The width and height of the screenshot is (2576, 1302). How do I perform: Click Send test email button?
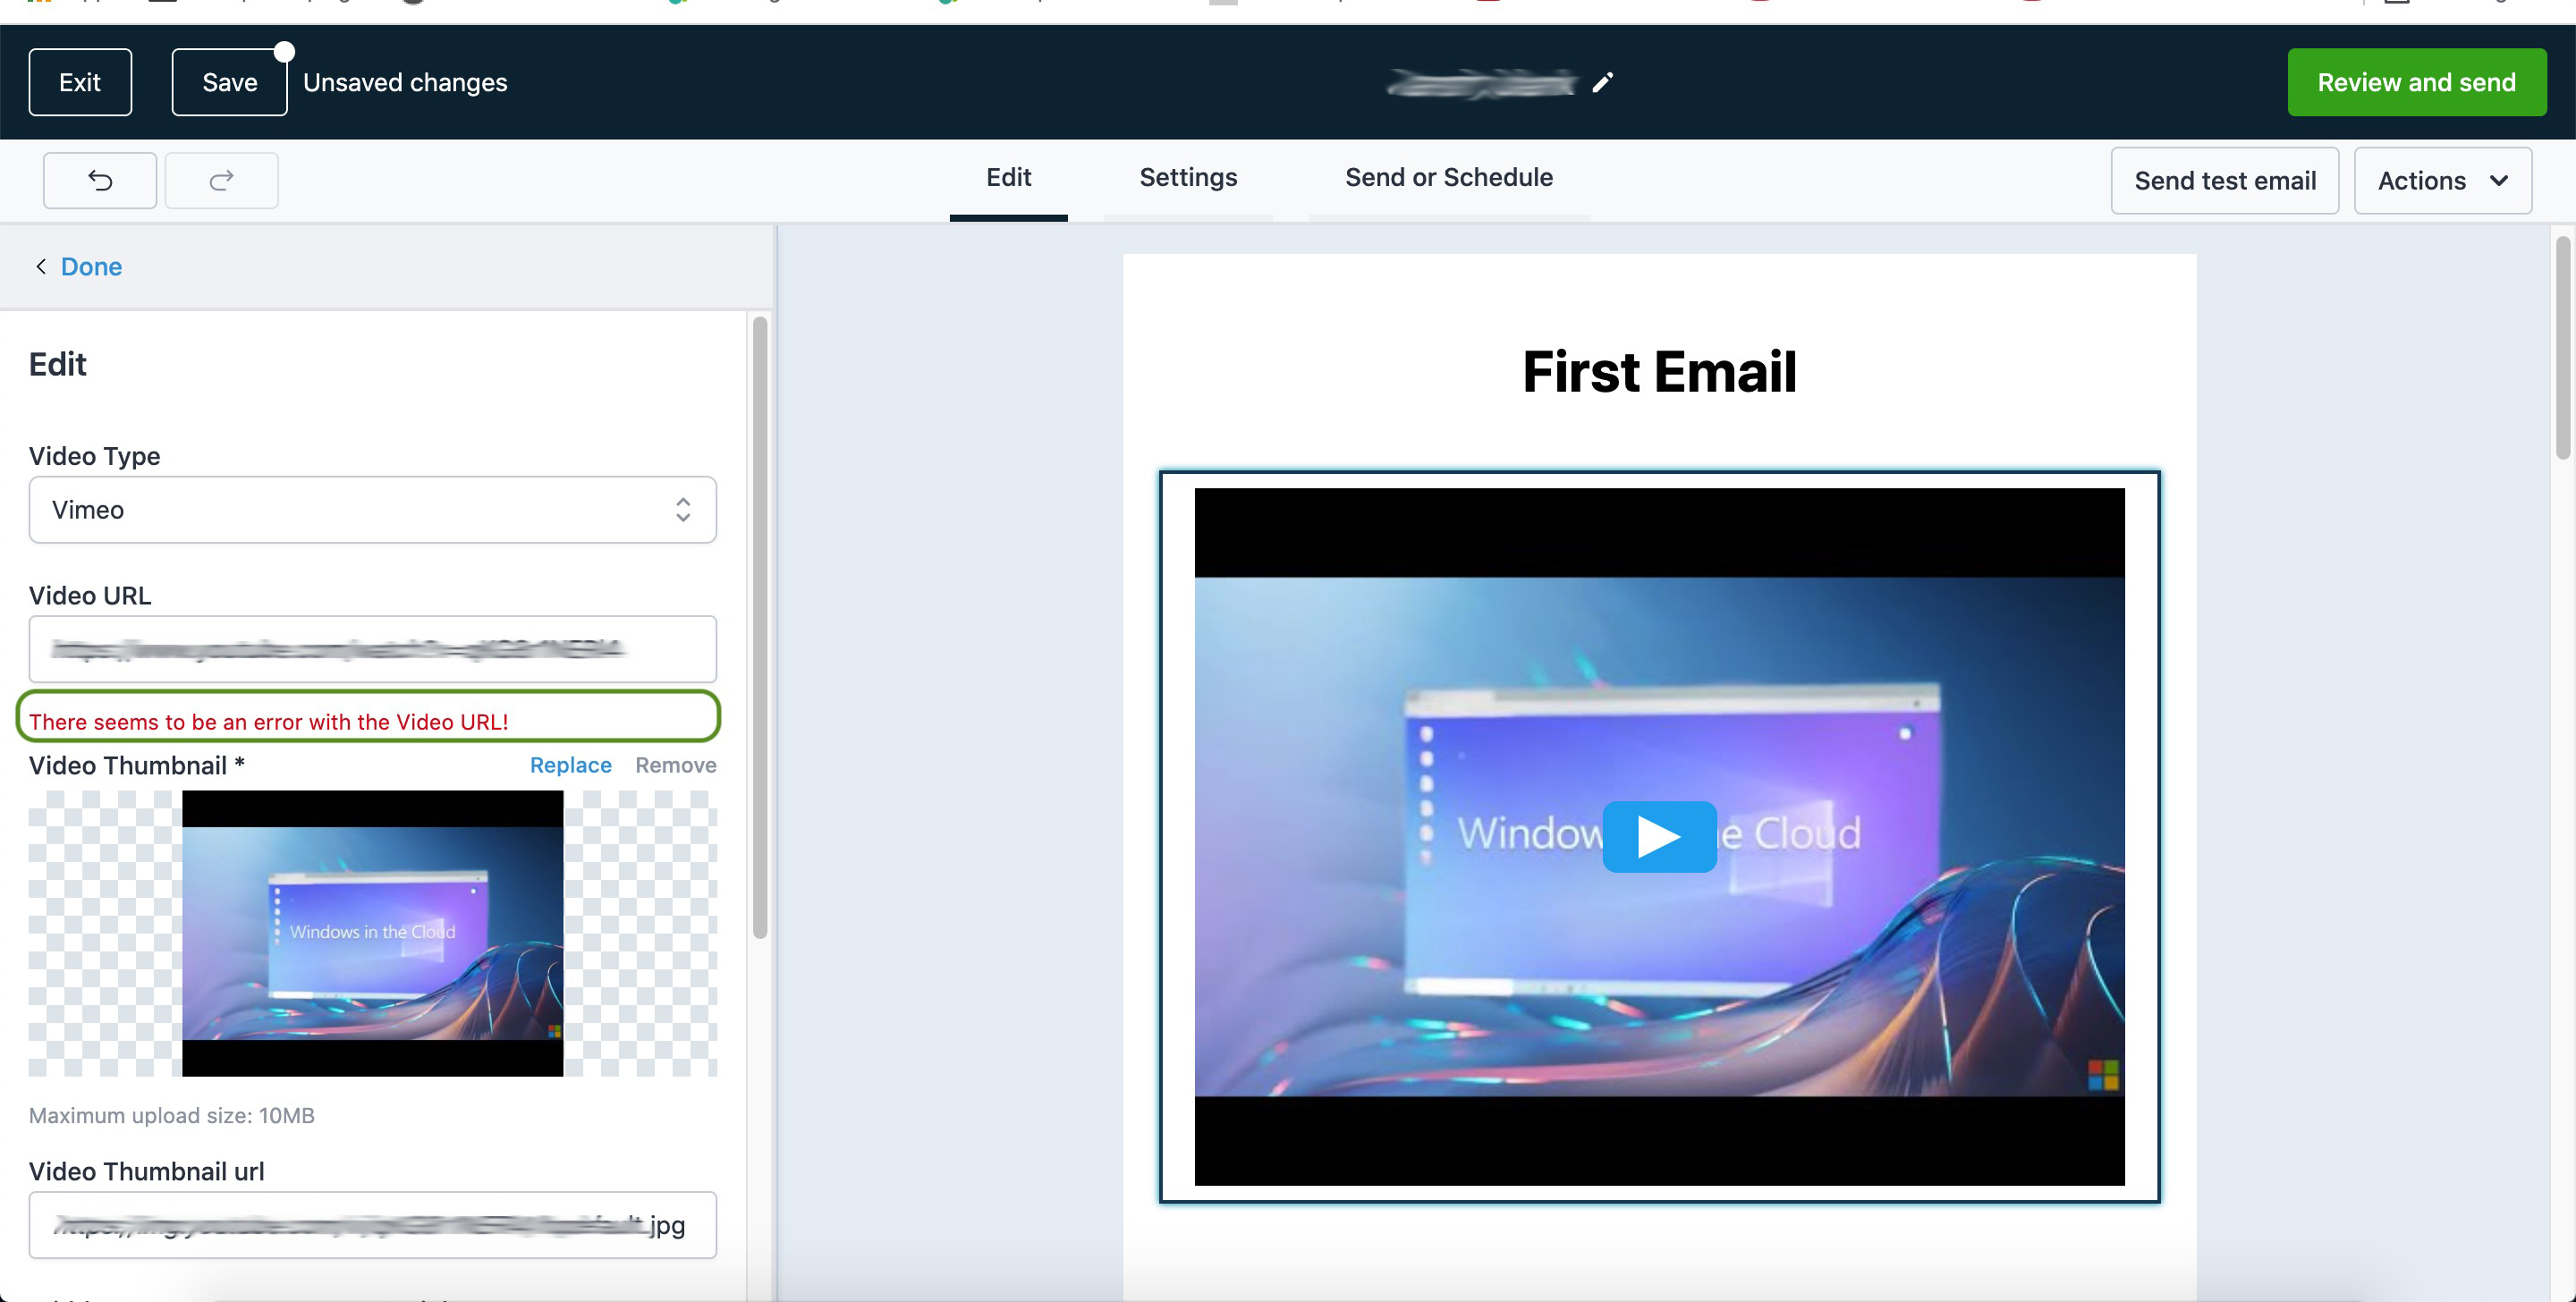(2224, 181)
